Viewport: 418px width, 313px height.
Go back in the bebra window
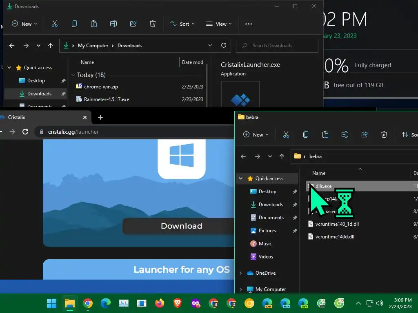pyautogui.click(x=243, y=156)
